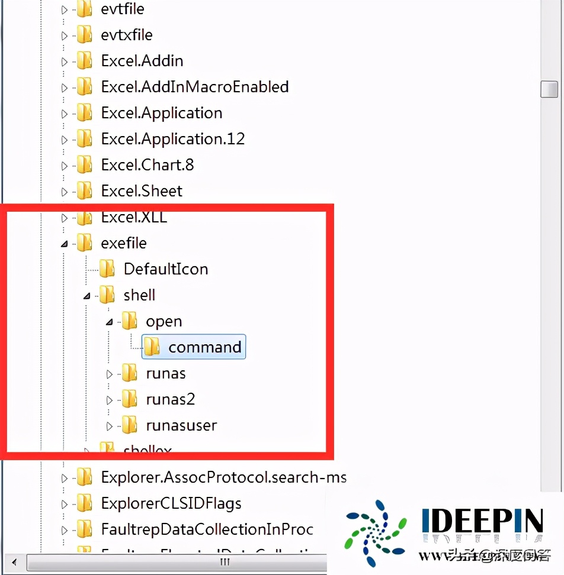Expand the ExplorerCLSIDFlags key
Screen dimensions: 564x575
[x=65, y=504]
